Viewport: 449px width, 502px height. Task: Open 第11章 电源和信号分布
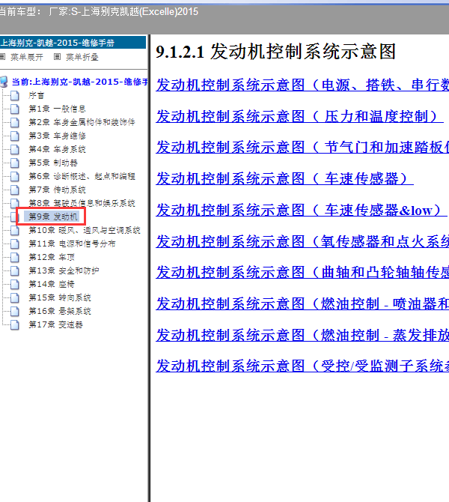click(x=72, y=244)
